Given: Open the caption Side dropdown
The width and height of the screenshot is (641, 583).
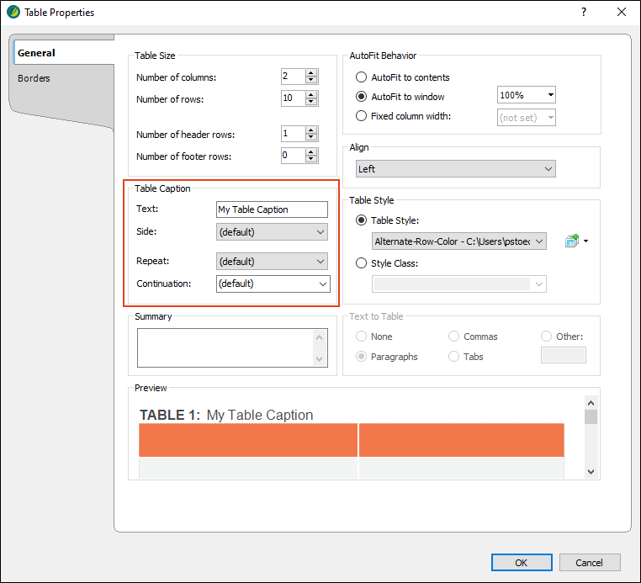Looking at the screenshot, I should click(272, 232).
